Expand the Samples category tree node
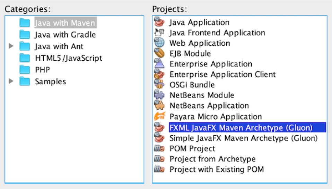This screenshot has height=189, width=332. [x=11, y=81]
